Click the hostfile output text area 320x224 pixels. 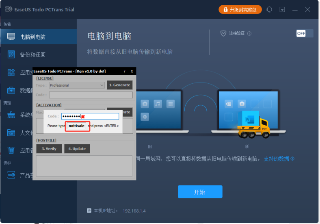(84, 166)
